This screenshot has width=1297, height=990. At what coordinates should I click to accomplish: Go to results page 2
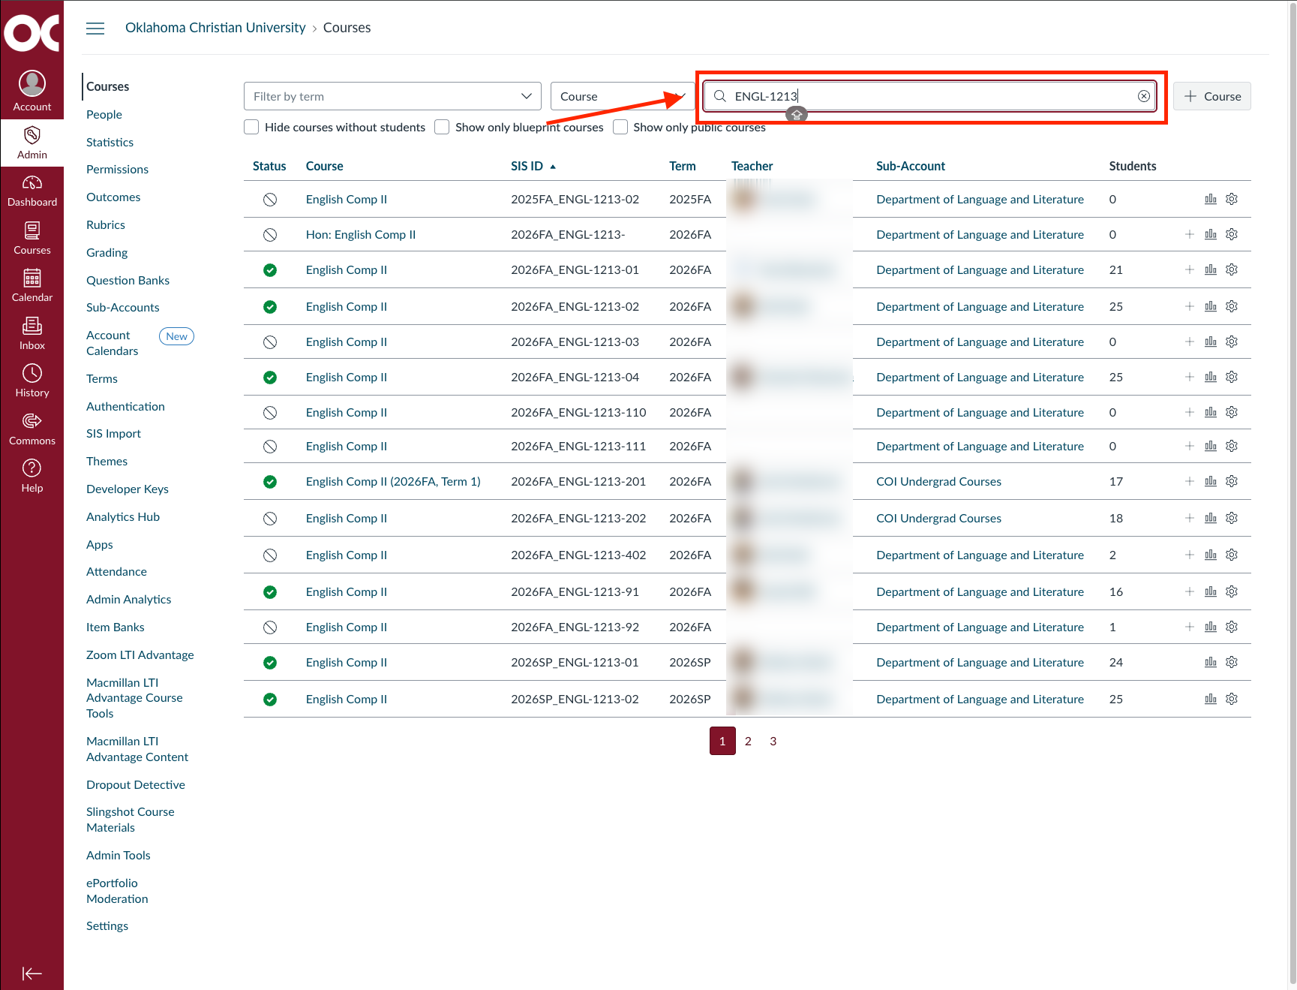pos(748,741)
